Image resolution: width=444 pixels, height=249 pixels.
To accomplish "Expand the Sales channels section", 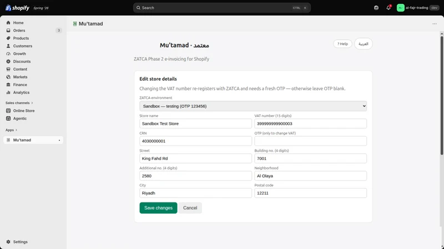I will click(x=19, y=103).
